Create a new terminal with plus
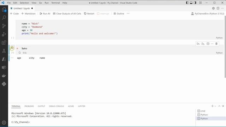Viewport: 226px width, 127px height. tap(212, 106)
